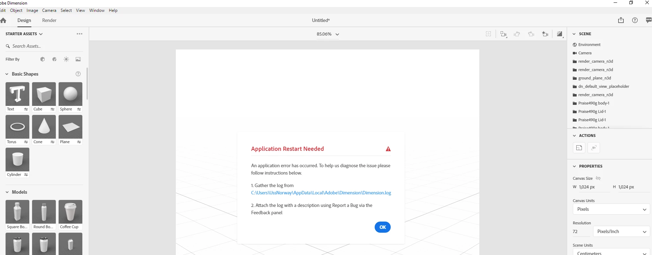652x255 pixels.
Task: Collapse the Scene panel
Action: pyautogui.click(x=574, y=34)
